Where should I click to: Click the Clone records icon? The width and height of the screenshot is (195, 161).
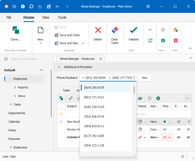pos(16,30)
